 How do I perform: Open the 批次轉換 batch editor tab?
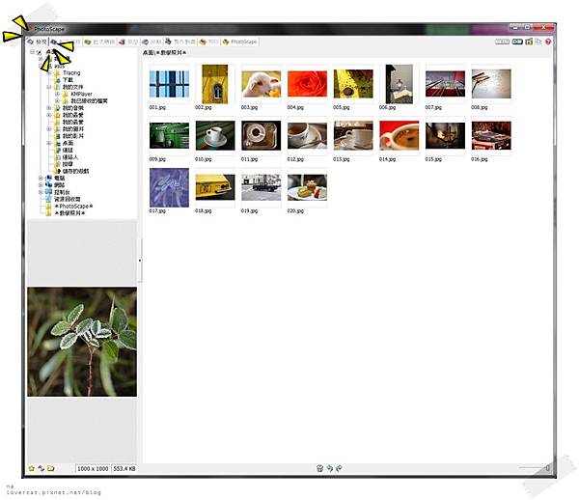[99, 42]
